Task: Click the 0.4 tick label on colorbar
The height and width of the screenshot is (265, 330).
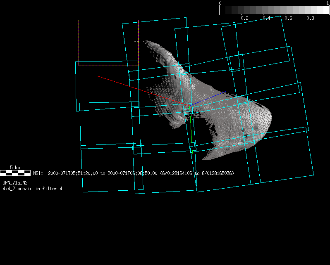Action: click(267, 19)
